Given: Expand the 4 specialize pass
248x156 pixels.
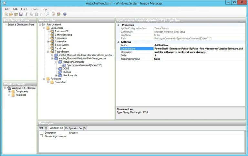Looking at the screenshot, I should (x=48, y=41).
